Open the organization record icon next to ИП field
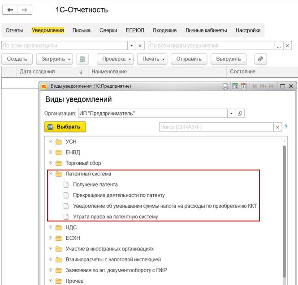 [240, 114]
